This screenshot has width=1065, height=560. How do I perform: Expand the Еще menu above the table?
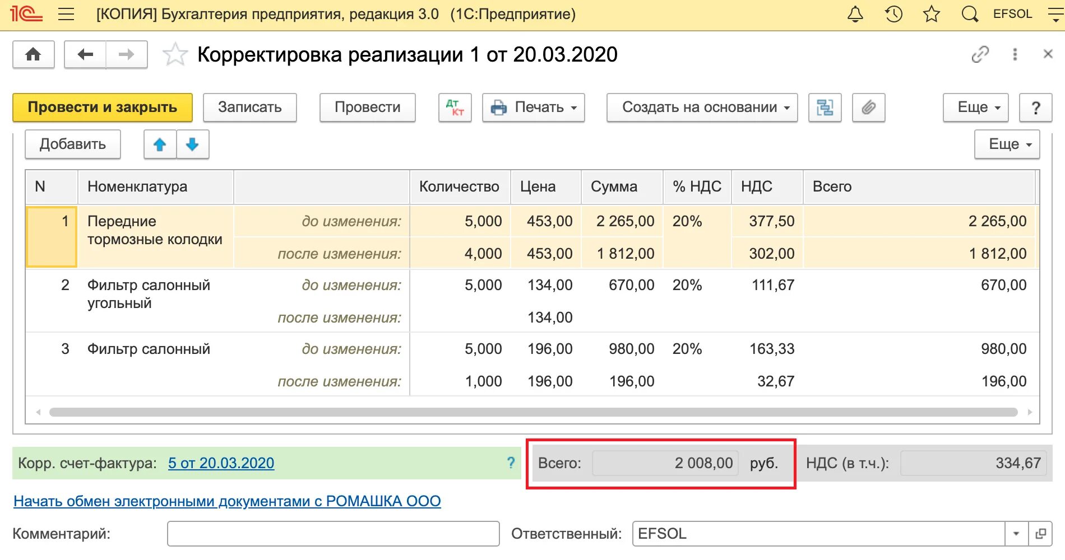[1007, 144]
